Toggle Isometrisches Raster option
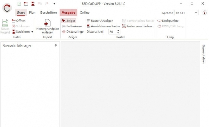Screen dimensions: 209x127 (138, 21)
